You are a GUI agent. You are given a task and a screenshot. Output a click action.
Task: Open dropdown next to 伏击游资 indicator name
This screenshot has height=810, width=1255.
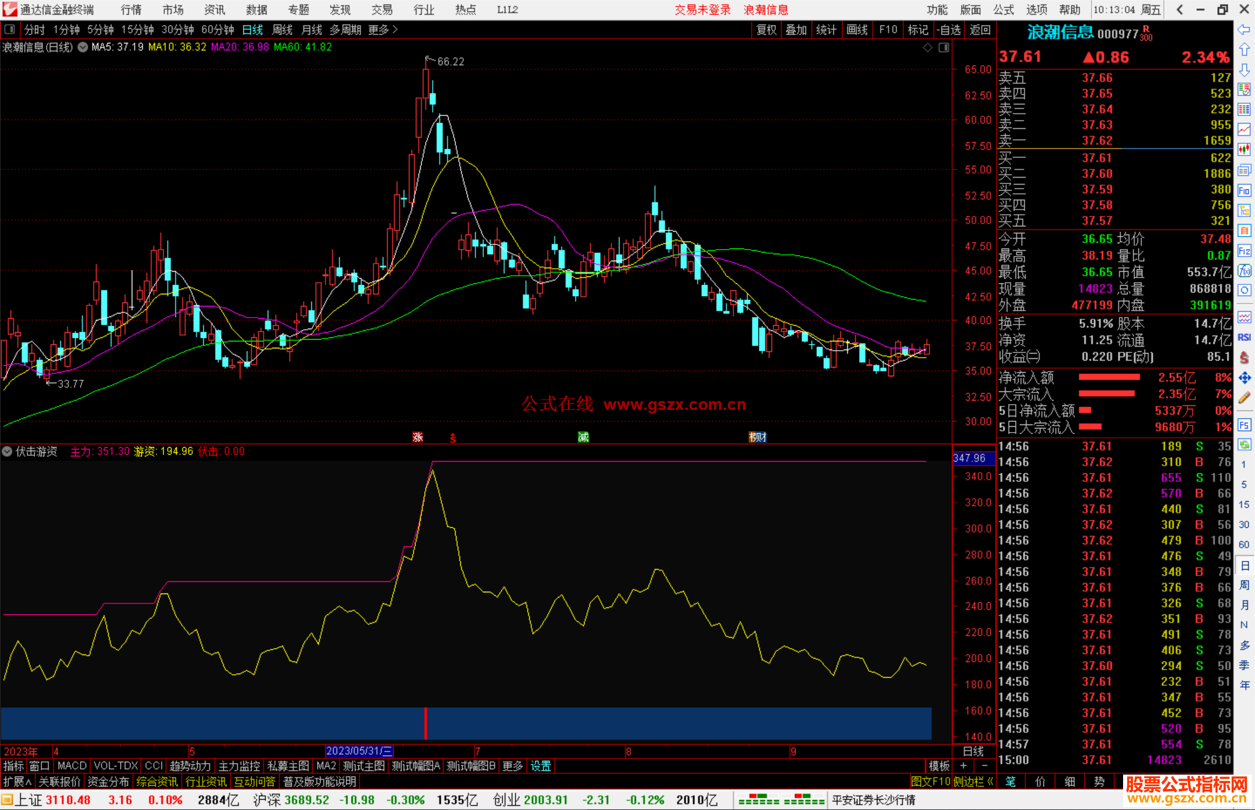coord(7,451)
